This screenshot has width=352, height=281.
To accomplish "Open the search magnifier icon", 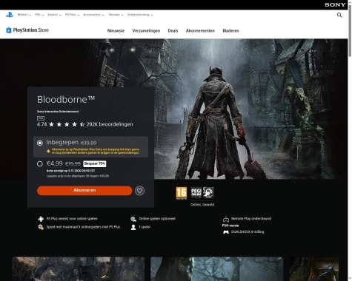I will tap(339, 15).
